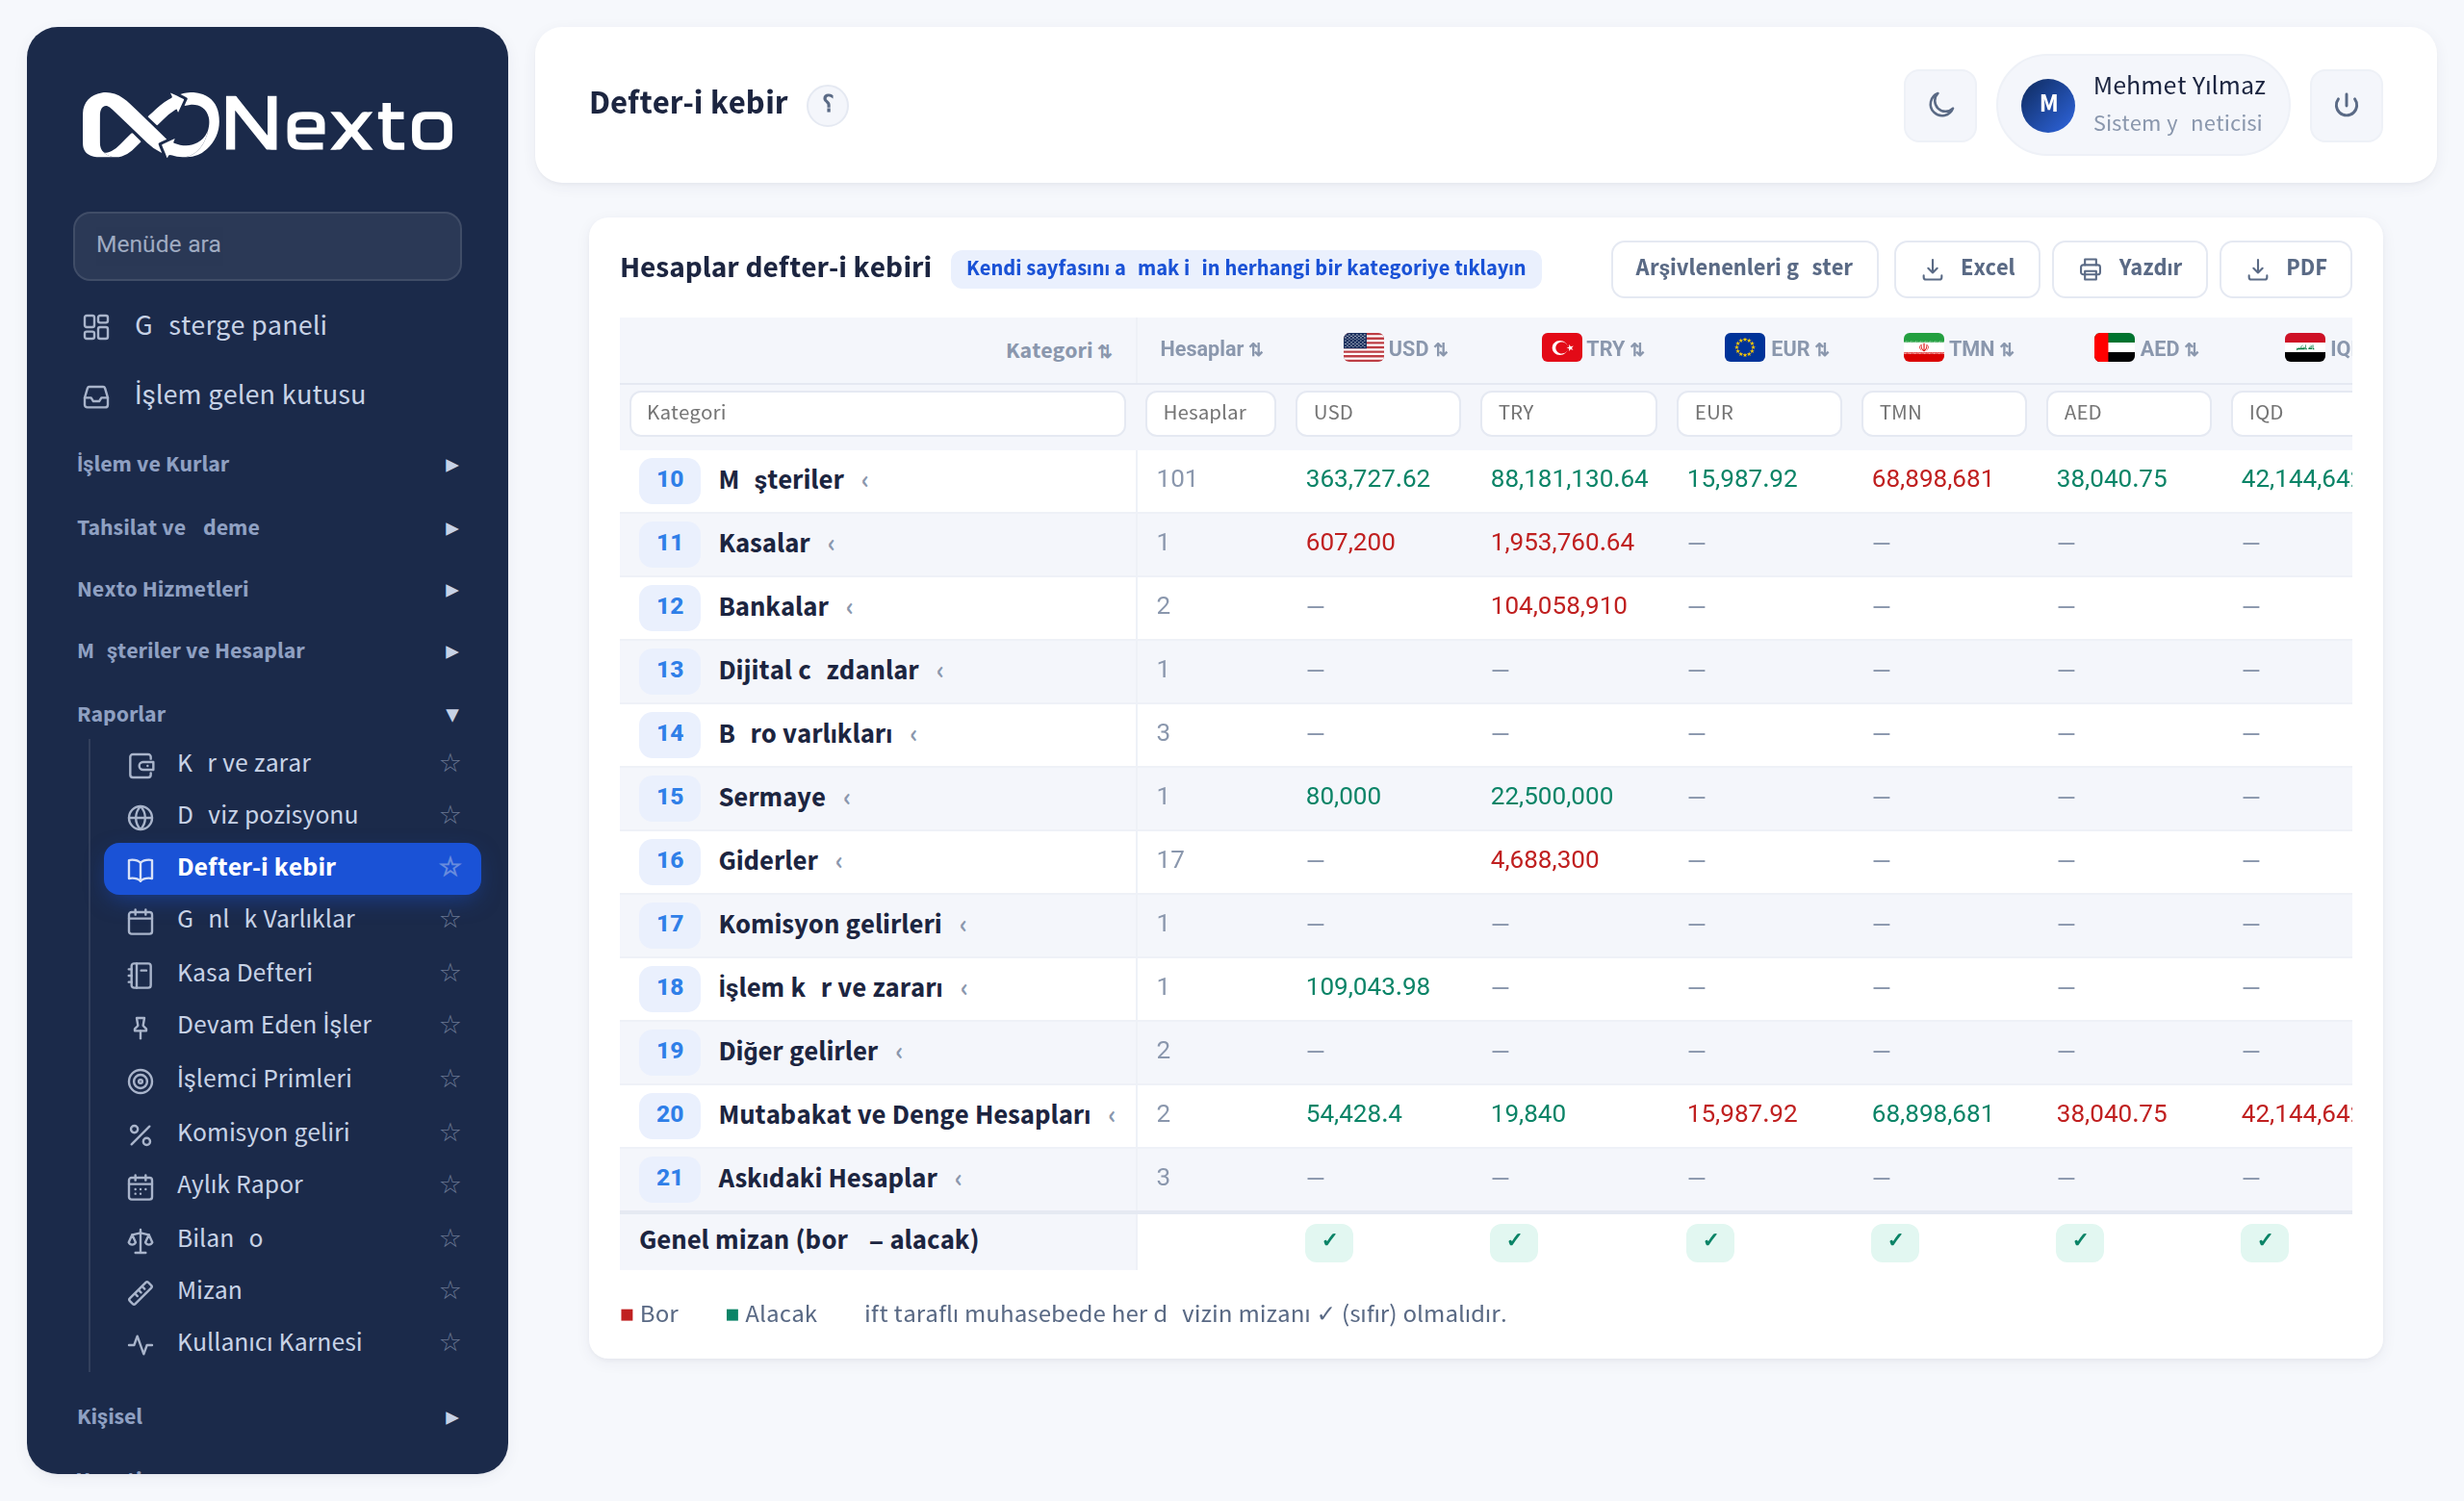
Task: Click the TRY filter field
Action: pyautogui.click(x=1568, y=414)
